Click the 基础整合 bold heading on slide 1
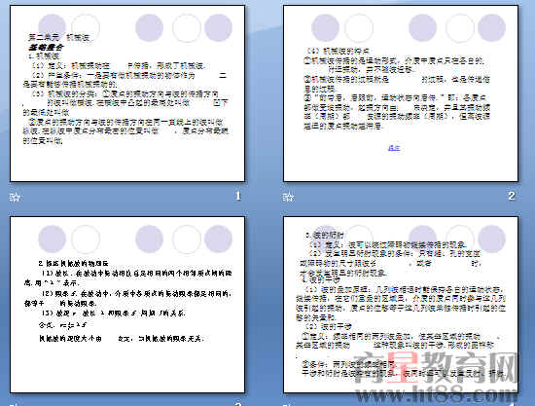This screenshot has width=535, height=406. coord(46,47)
